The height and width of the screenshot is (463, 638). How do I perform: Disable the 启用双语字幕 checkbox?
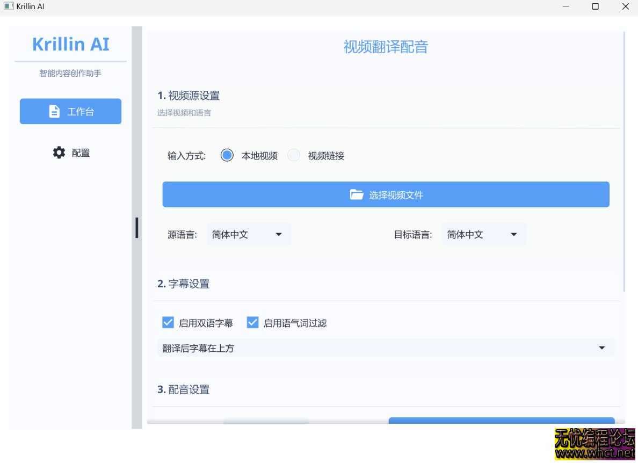pyautogui.click(x=168, y=322)
